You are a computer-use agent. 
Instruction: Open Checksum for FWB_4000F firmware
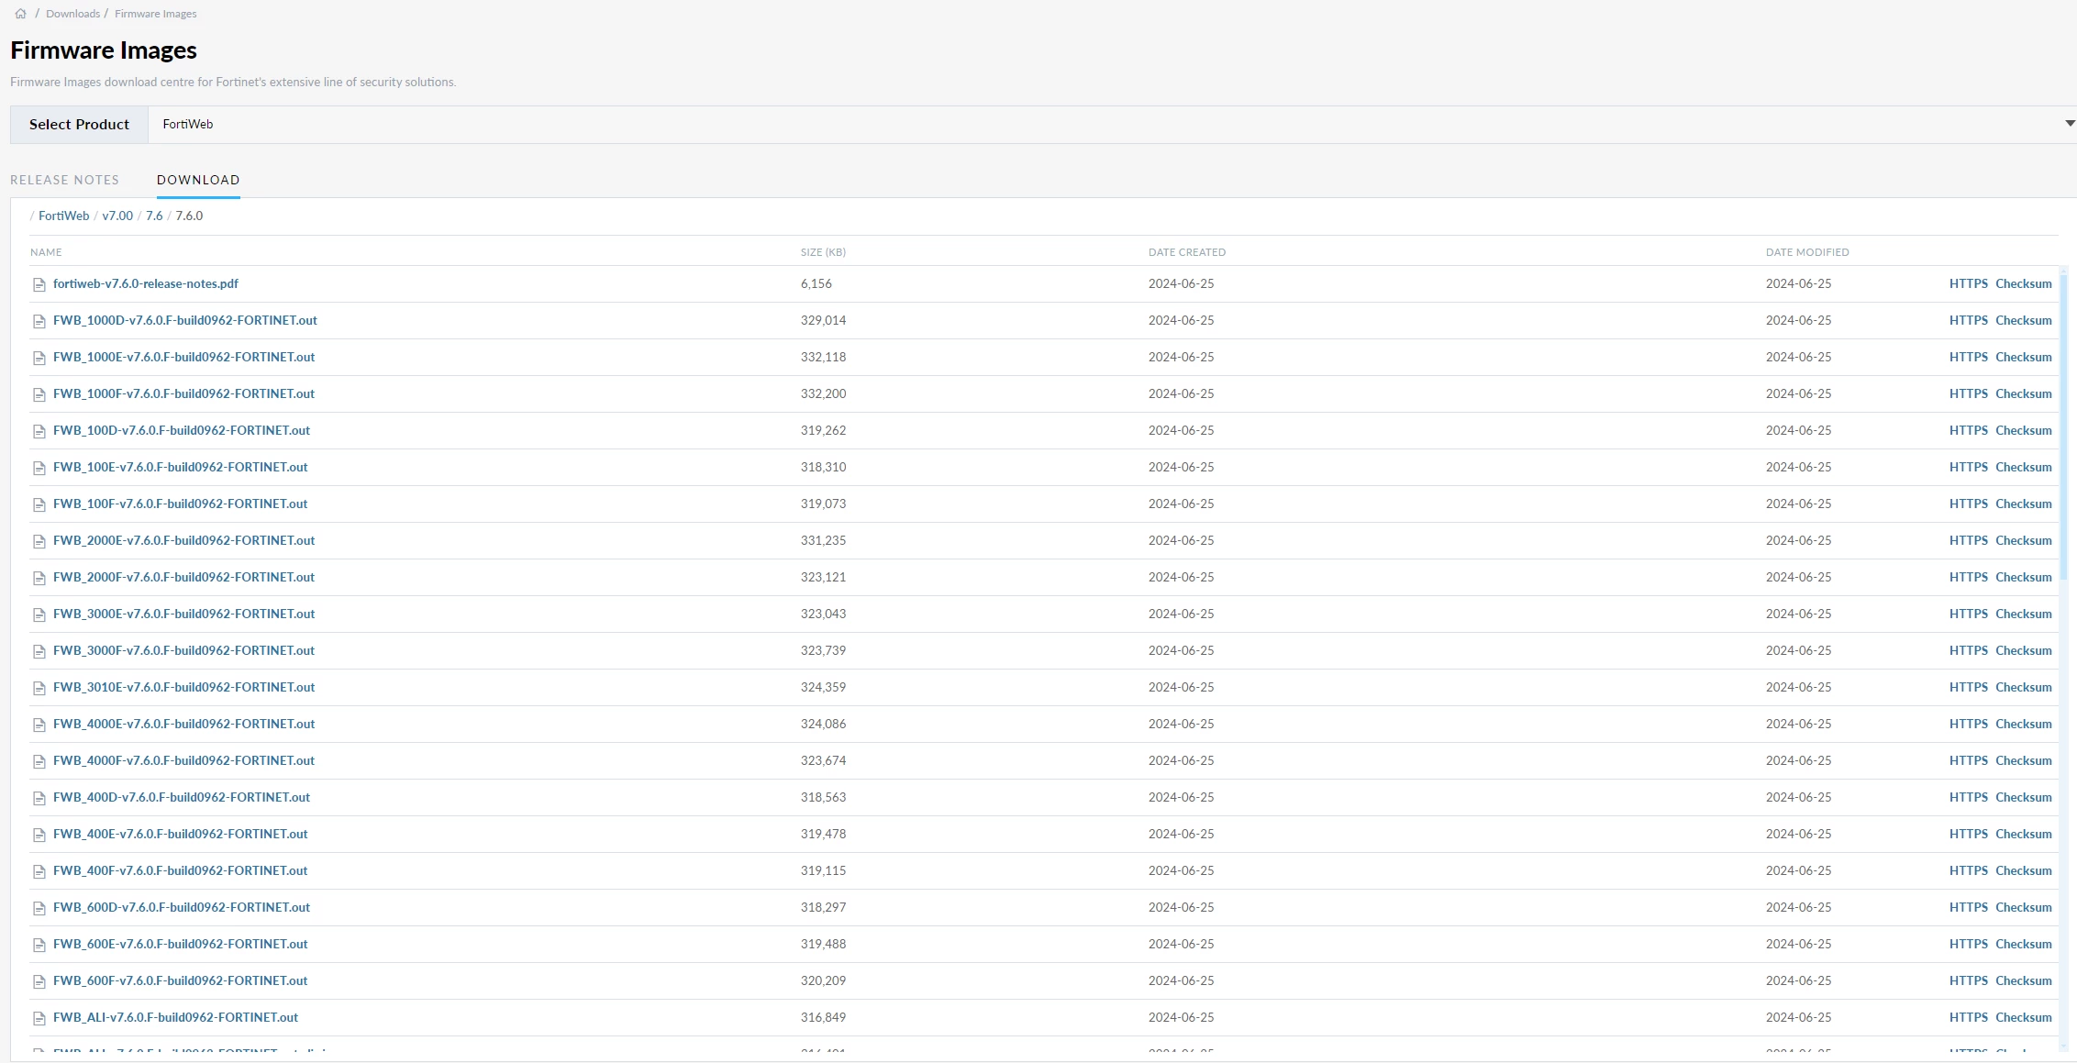[x=2024, y=760]
